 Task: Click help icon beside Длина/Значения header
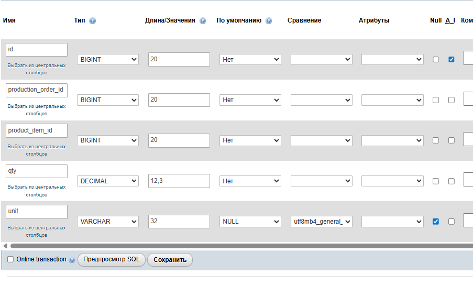[203, 21]
